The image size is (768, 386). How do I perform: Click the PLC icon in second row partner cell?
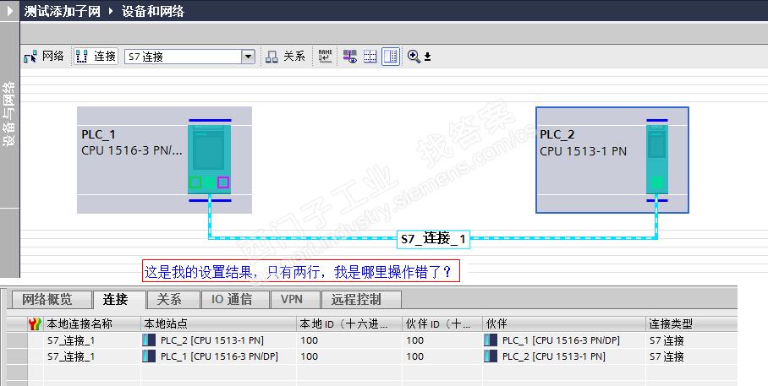pyautogui.click(x=491, y=356)
